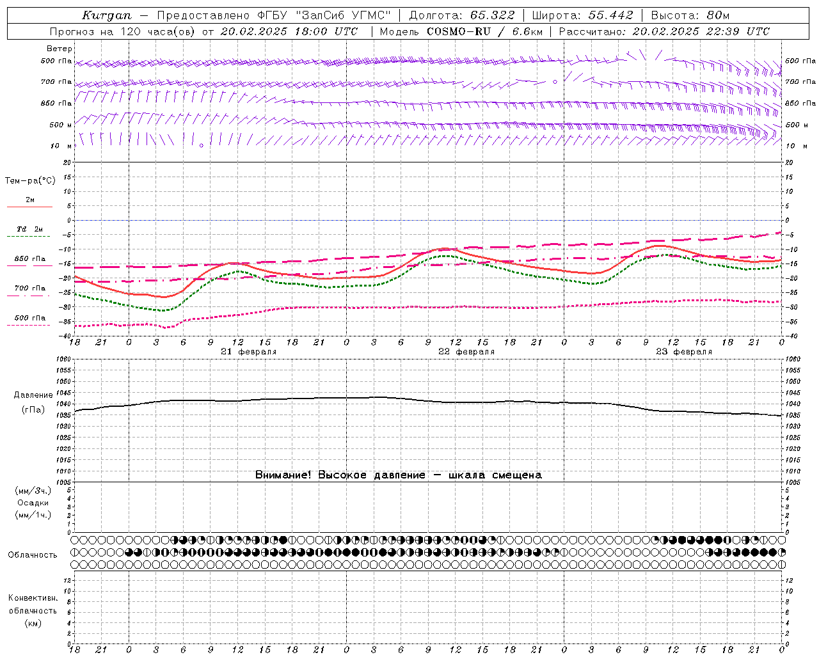
Task: Click the "Осадки" precipitation label
Action: [x=33, y=503]
